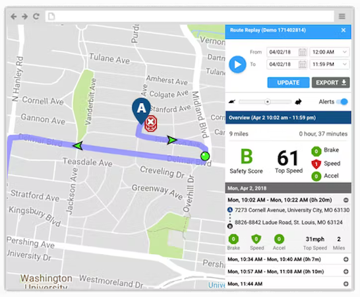The image size is (360, 297).
Task: Collapse the 10:02 AM - 10:22 AM trip
Action: point(345,200)
